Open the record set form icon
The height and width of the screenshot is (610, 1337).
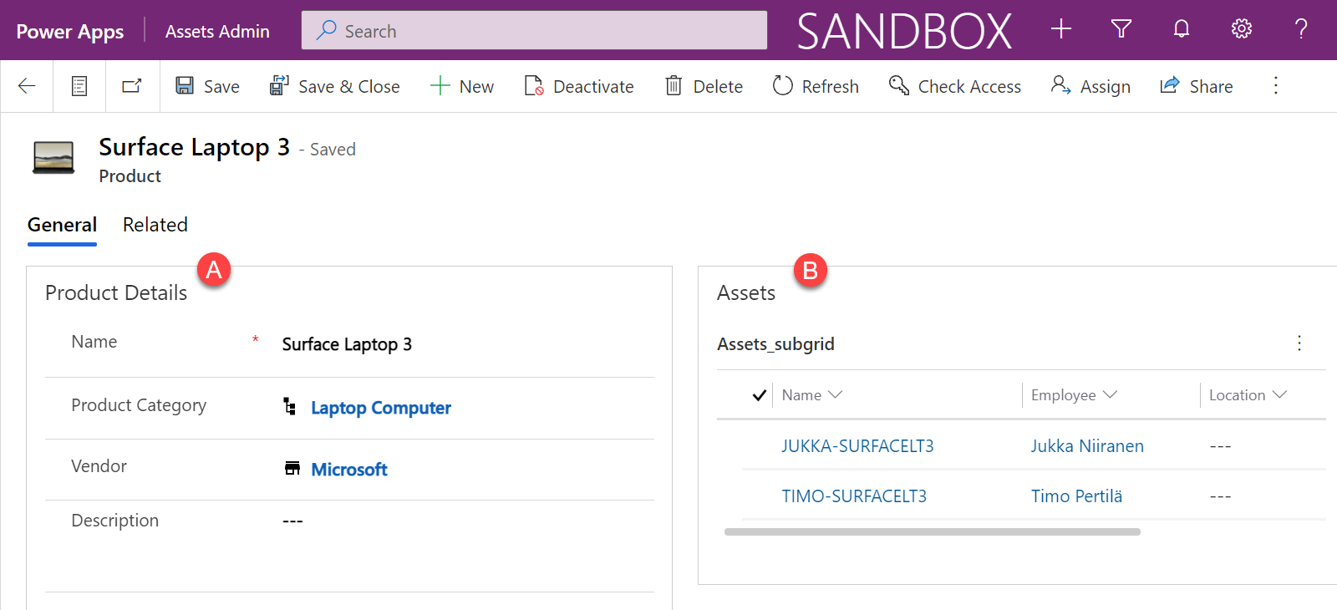79,86
